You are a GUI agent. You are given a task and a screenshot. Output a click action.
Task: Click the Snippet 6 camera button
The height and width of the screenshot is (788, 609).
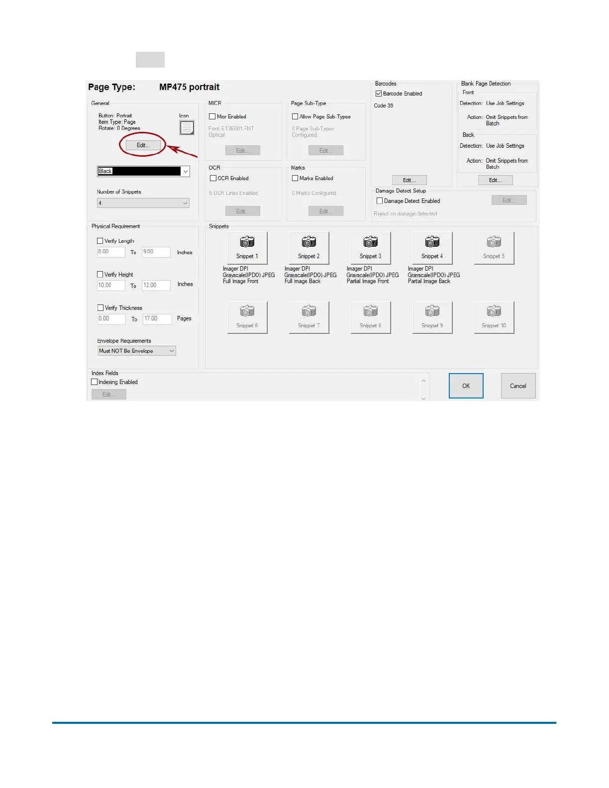point(247,317)
